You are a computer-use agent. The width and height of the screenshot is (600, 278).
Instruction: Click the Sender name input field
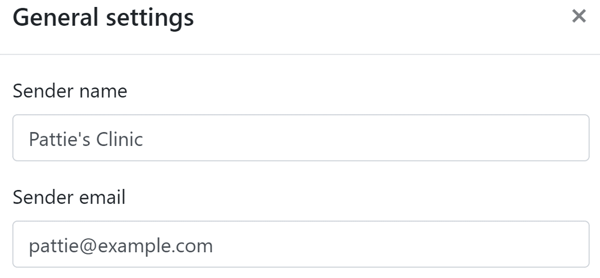click(301, 138)
